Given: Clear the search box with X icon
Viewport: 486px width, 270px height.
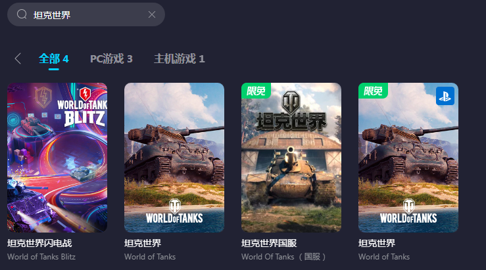Looking at the screenshot, I should coord(152,14).
